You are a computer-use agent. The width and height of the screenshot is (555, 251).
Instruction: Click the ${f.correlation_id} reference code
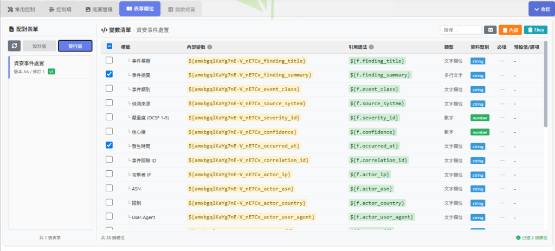pos(379,160)
